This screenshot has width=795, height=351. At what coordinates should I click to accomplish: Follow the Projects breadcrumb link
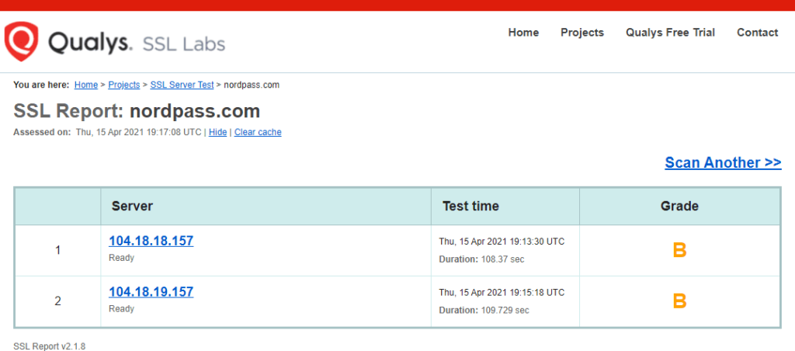point(123,85)
